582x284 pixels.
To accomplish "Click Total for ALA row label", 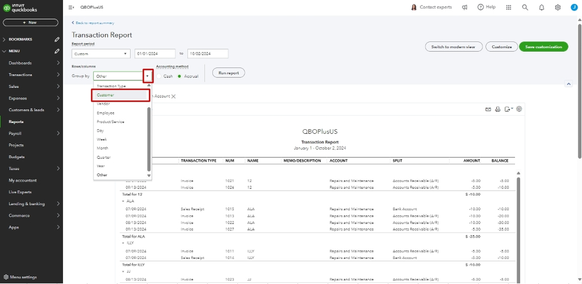I will pos(134,236).
